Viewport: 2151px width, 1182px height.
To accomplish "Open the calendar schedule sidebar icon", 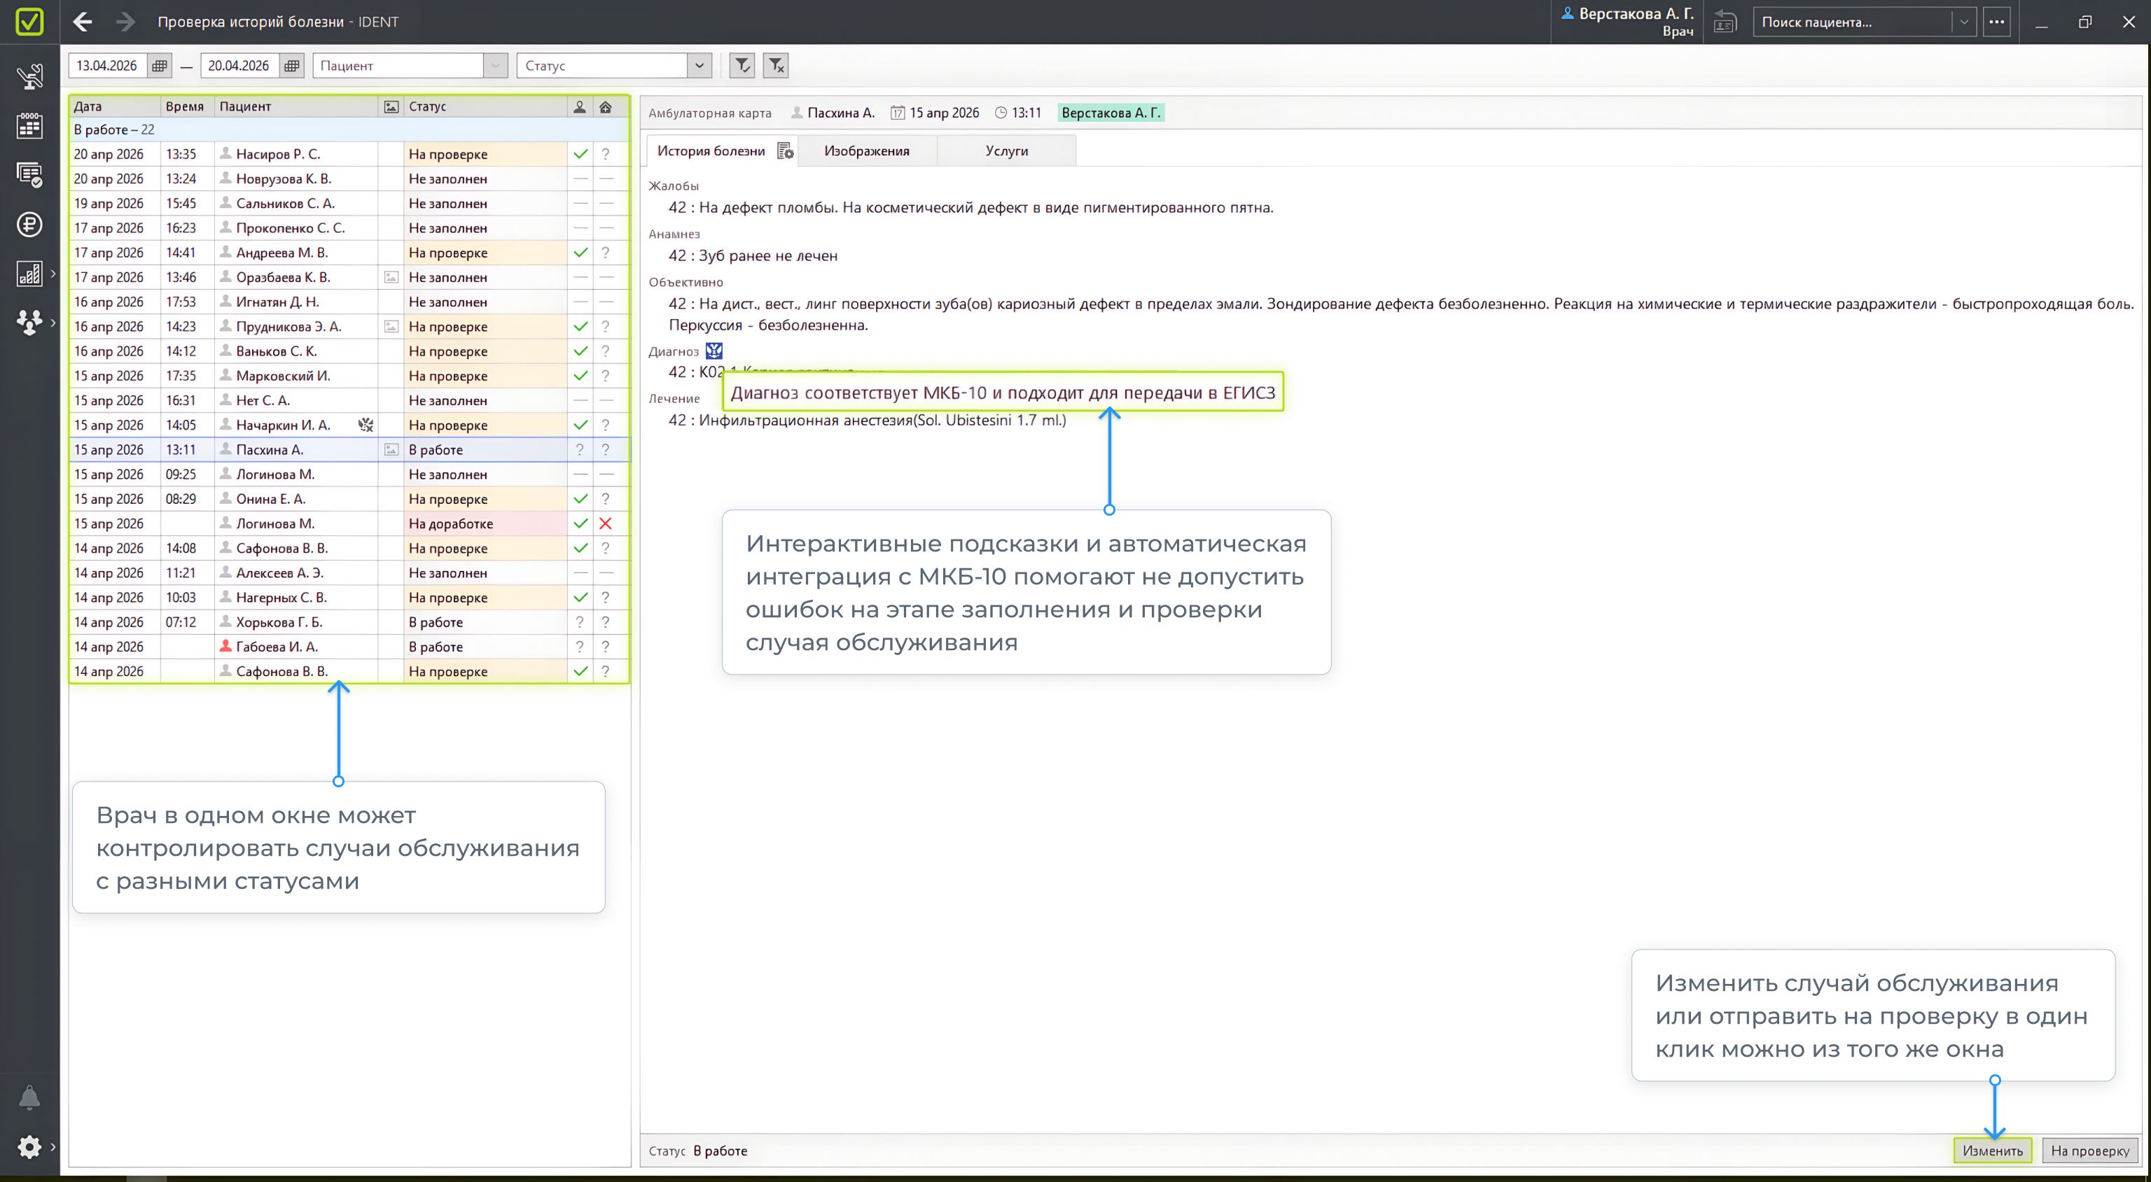I will [x=30, y=126].
